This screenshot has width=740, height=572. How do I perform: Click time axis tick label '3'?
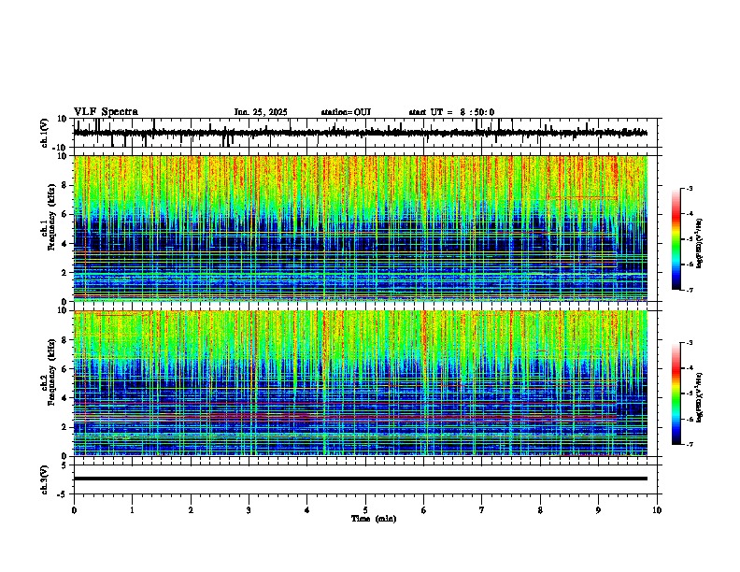point(249,510)
